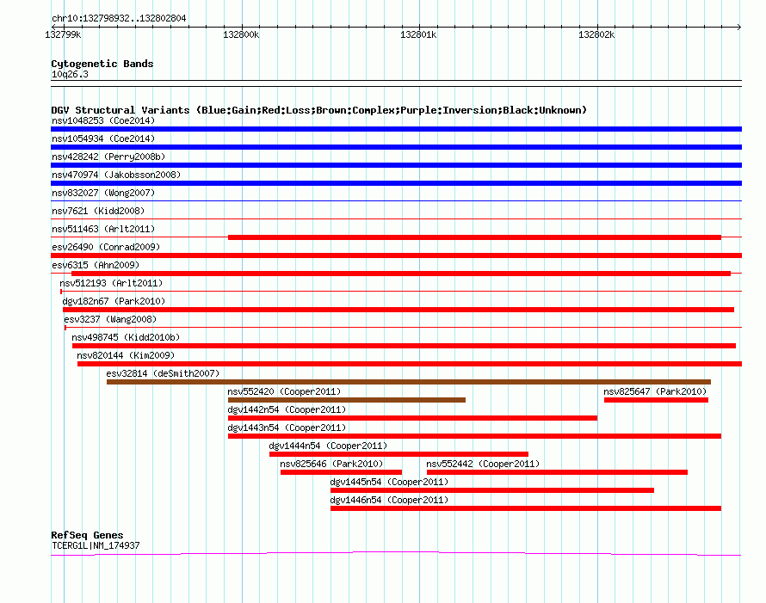Select the brown nsv552420 complex variant bar
Viewport: 766px width, 603px height.
(x=347, y=400)
